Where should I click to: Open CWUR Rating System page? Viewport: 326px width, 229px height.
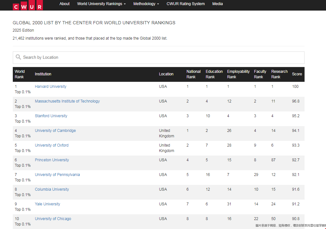click(186, 4)
